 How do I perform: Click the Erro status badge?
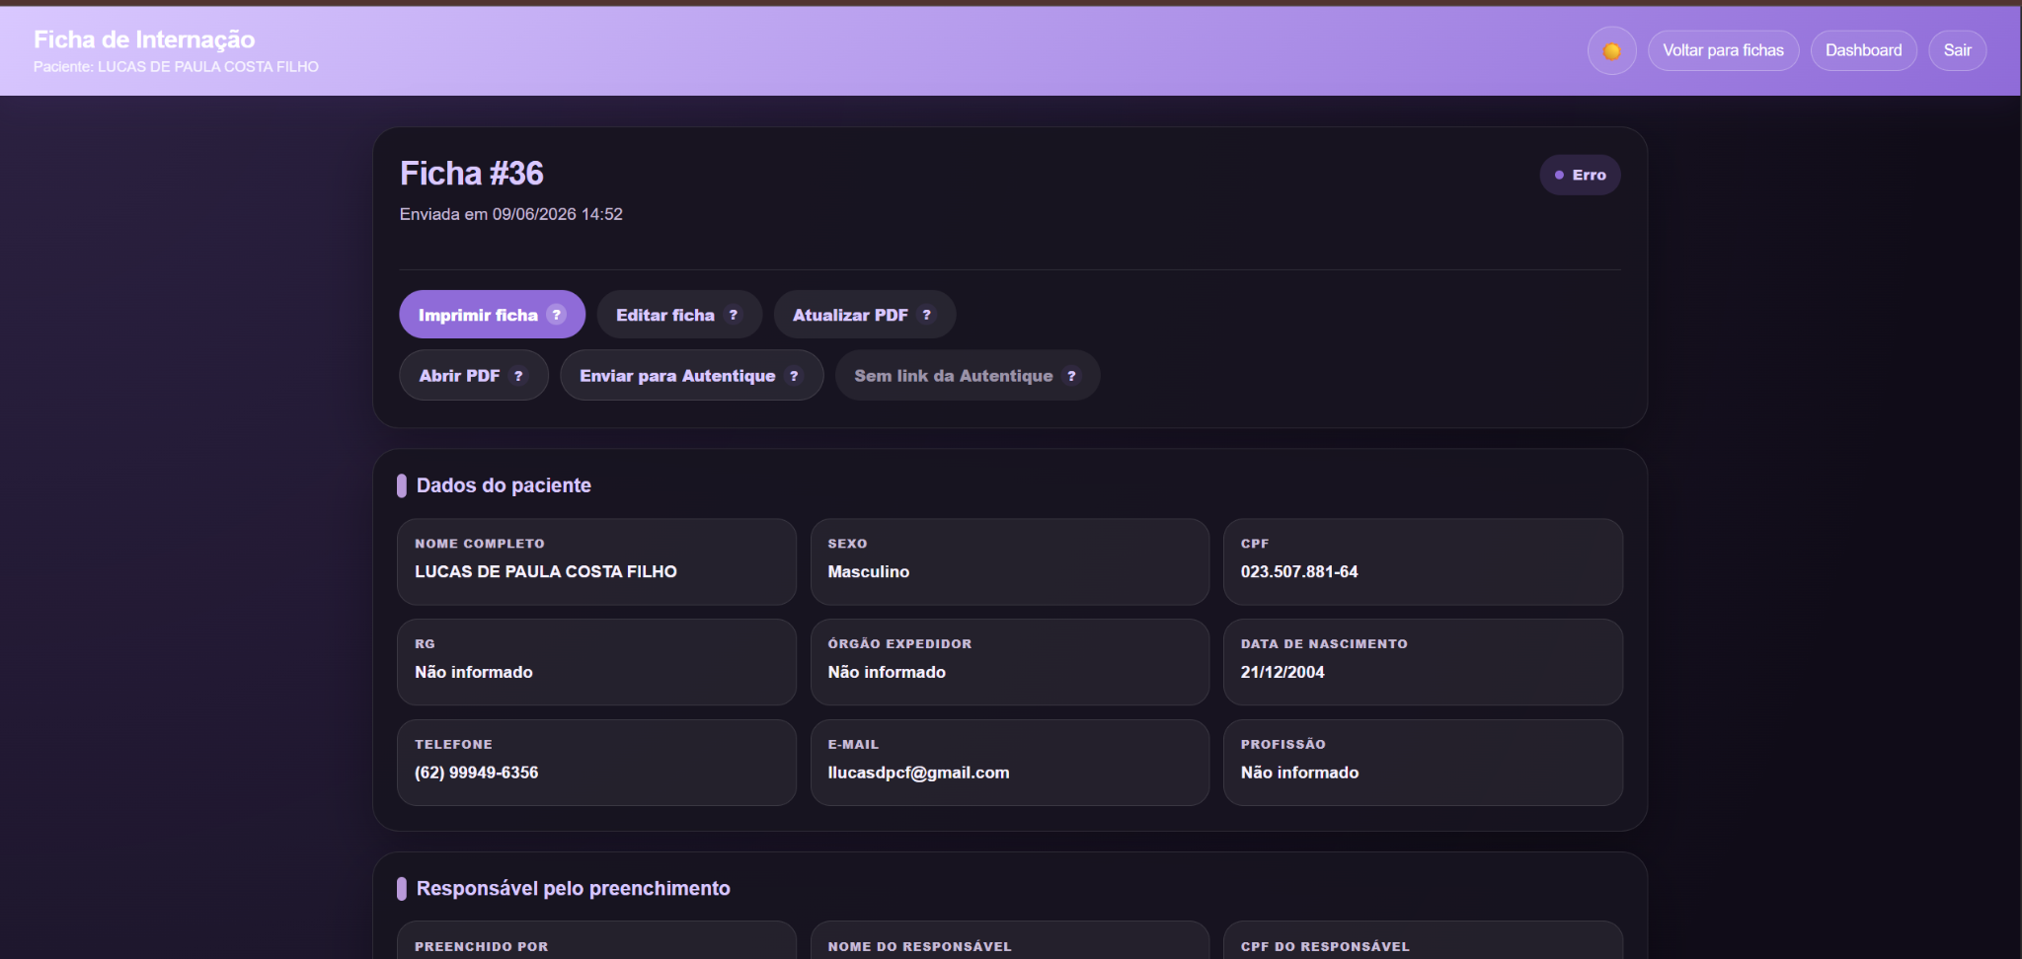(1580, 175)
